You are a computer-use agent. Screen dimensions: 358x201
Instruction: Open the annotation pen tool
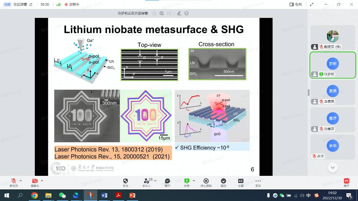pos(179,13)
